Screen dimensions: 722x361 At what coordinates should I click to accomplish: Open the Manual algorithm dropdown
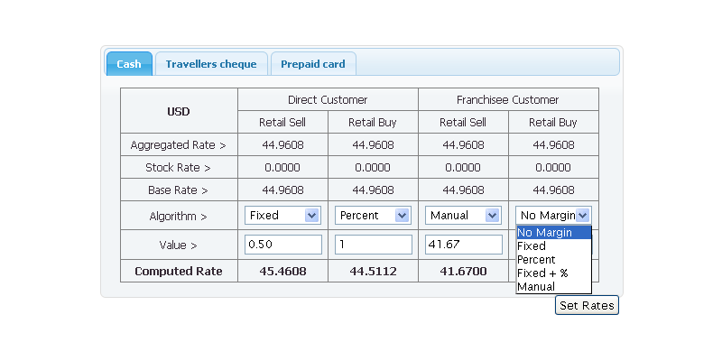[x=463, y=216]
